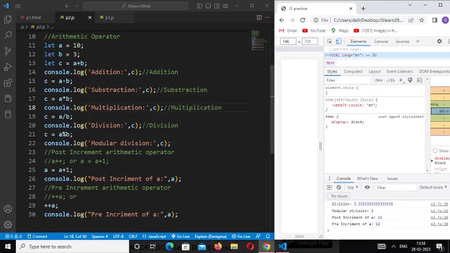Open the Run and Debug panel
450x253 pixels.
(x=8, y=67)
